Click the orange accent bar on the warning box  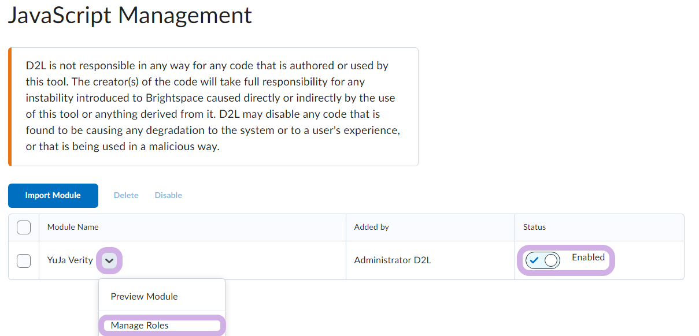pos(10,107)
